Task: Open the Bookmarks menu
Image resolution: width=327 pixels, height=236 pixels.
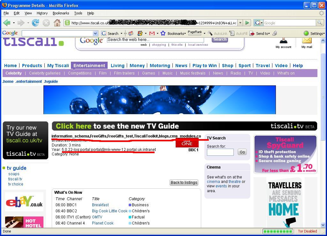Action: click(61, 13)
